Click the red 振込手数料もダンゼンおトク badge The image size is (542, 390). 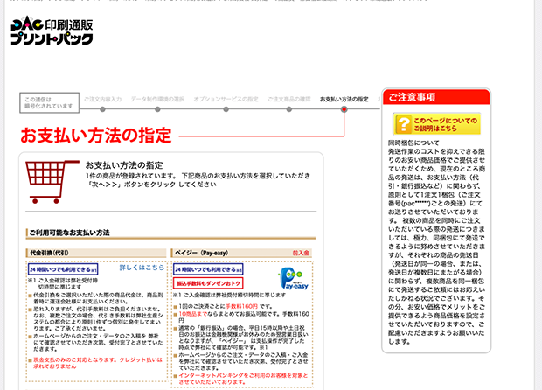pyautogui.click(x=208, y=283)
